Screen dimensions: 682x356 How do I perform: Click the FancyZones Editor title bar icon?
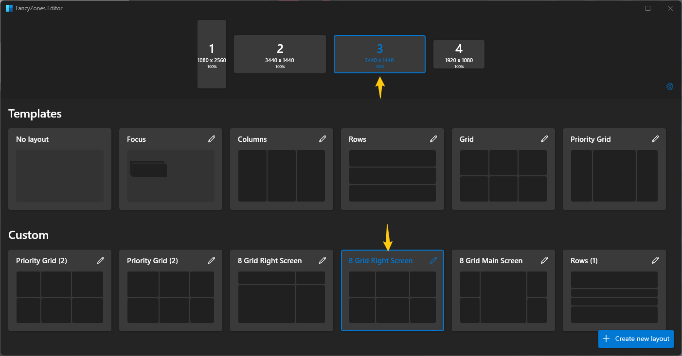click(9, 8)
